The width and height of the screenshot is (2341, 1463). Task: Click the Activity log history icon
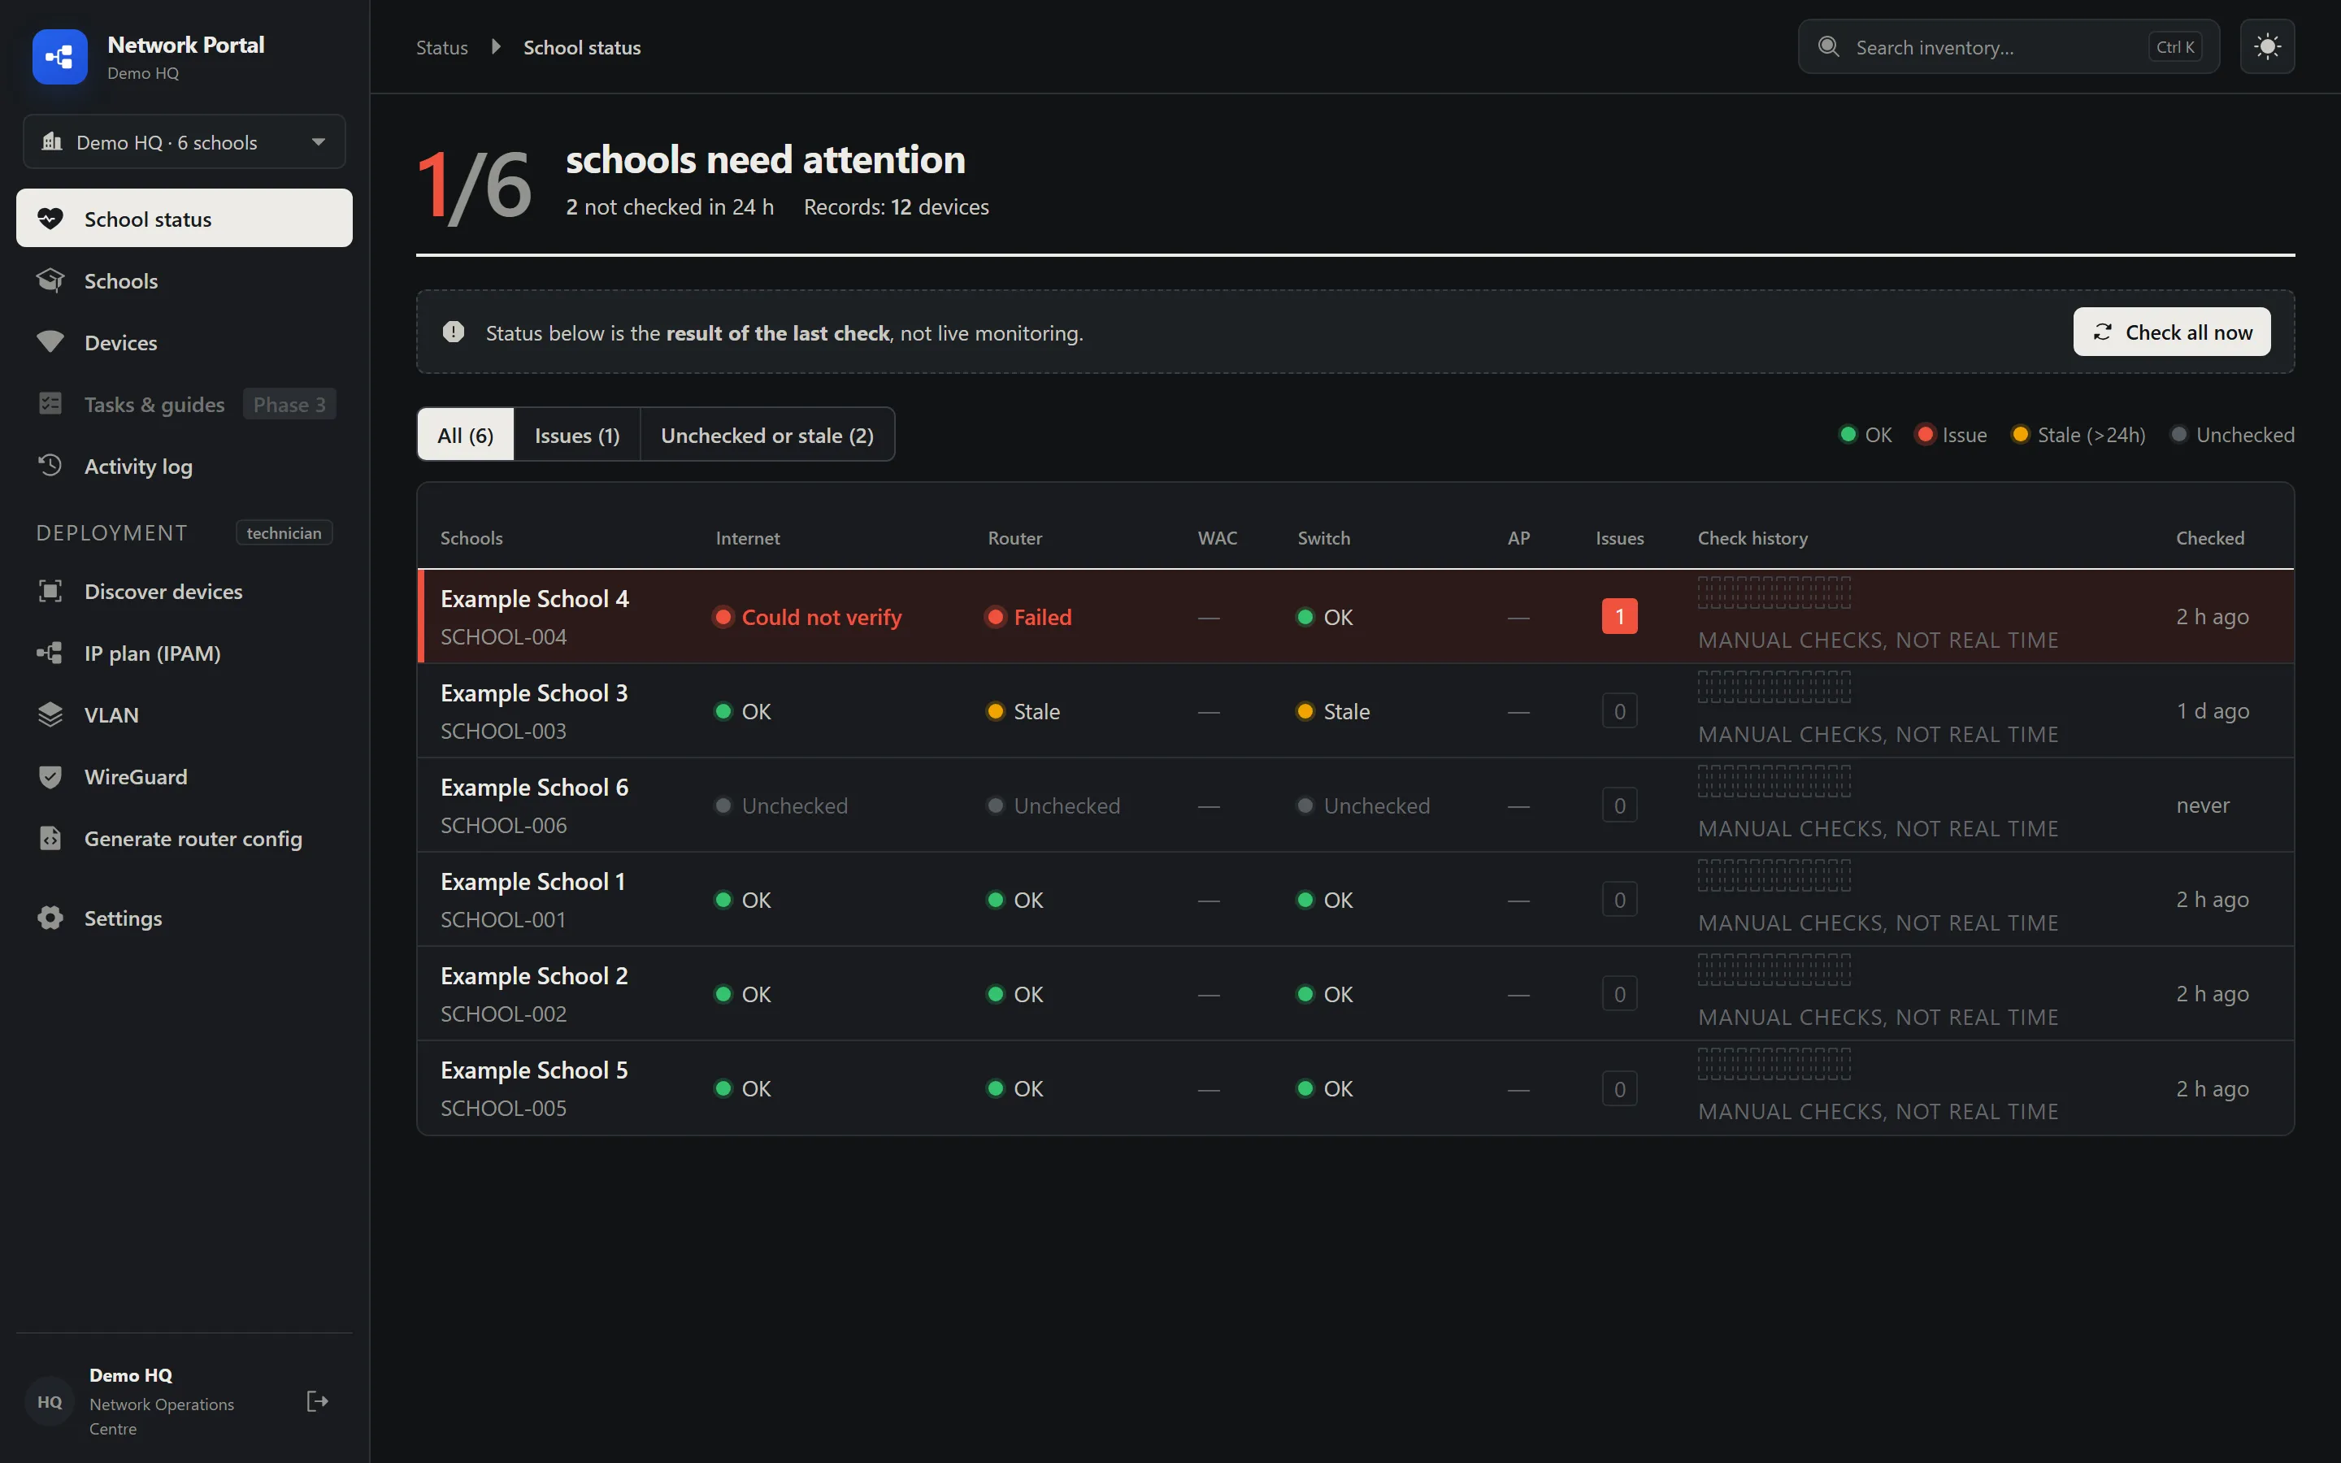coord(50,466)
